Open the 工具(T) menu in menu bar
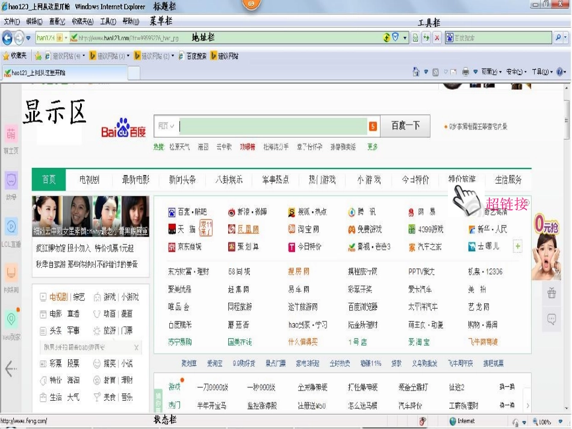Screen dimensions: 572x429 pos(108,22)
